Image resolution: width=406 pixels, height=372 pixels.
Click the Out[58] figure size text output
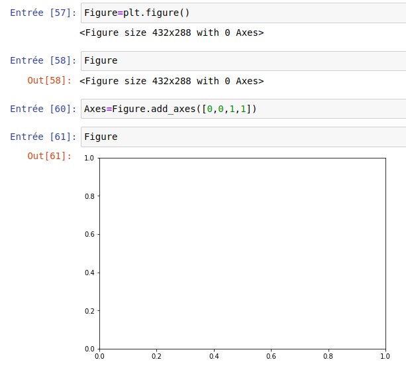click(x=172, y=81)
